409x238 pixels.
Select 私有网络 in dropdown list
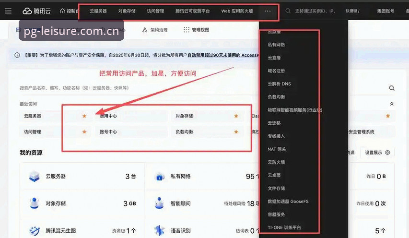click(276, 45)
